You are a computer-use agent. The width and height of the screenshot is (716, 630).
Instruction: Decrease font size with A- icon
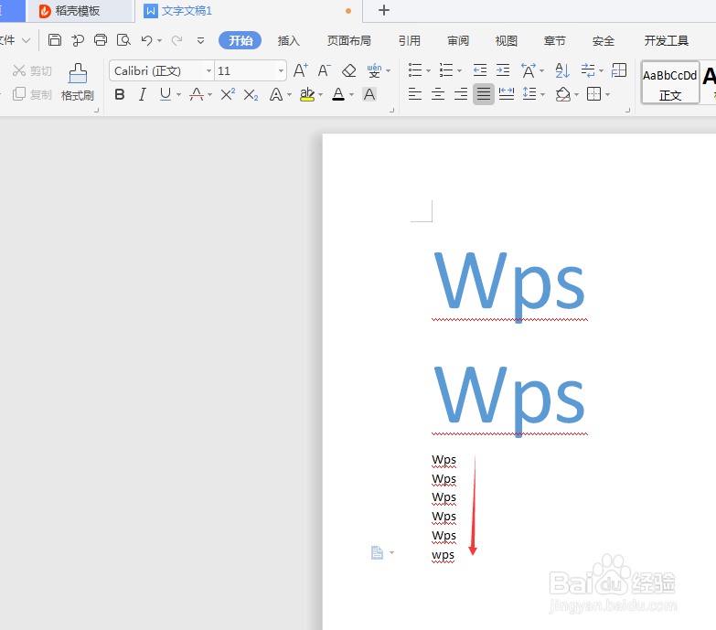(x=324, y=70)
